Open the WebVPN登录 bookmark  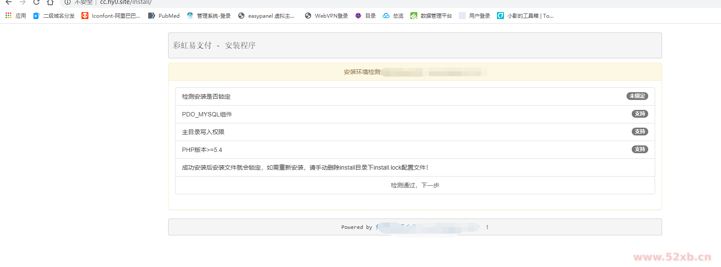click(x=327, y=16)
